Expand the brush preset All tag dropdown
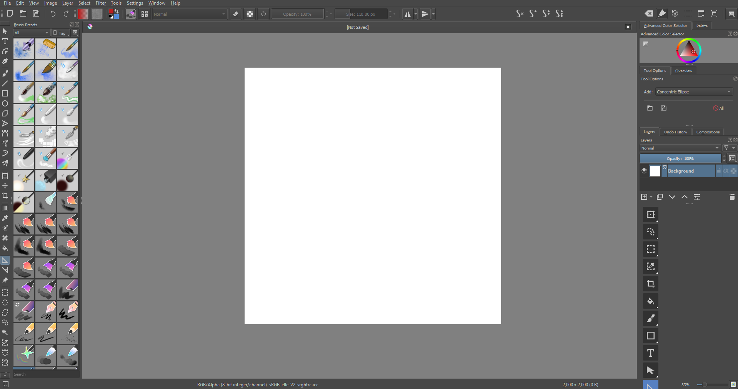Image resolution: width=738 pixels, height=389 pixels. point(32,33)
